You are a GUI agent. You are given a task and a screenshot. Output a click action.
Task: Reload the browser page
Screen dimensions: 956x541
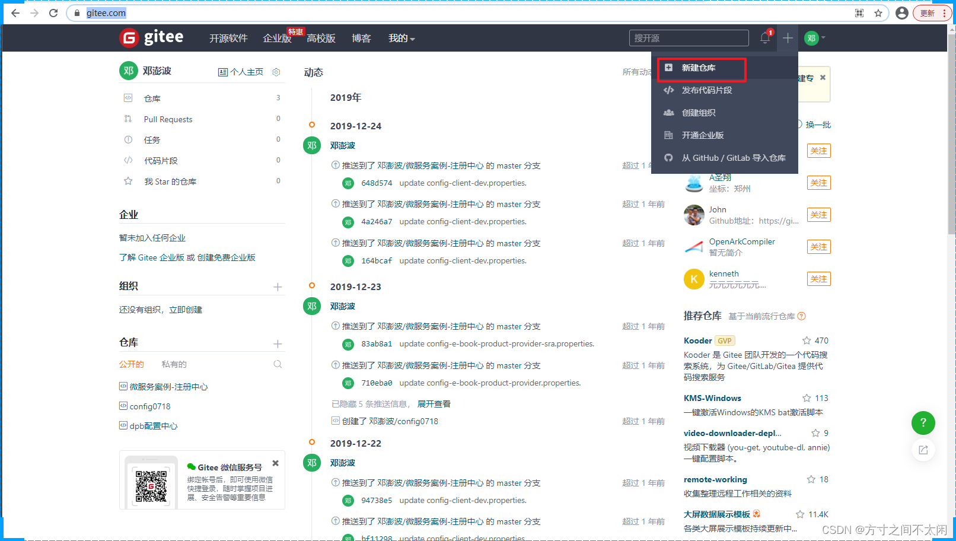coord(53,13)
